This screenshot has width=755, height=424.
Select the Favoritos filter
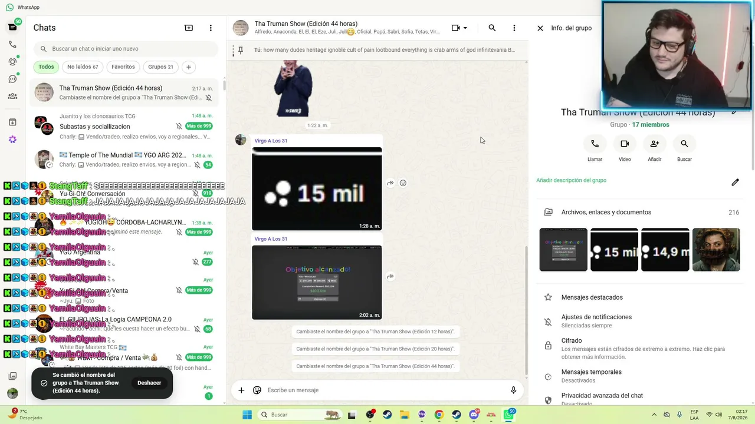(123, 67)
